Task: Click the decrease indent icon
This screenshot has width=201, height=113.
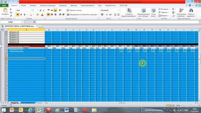Action: 60,14
